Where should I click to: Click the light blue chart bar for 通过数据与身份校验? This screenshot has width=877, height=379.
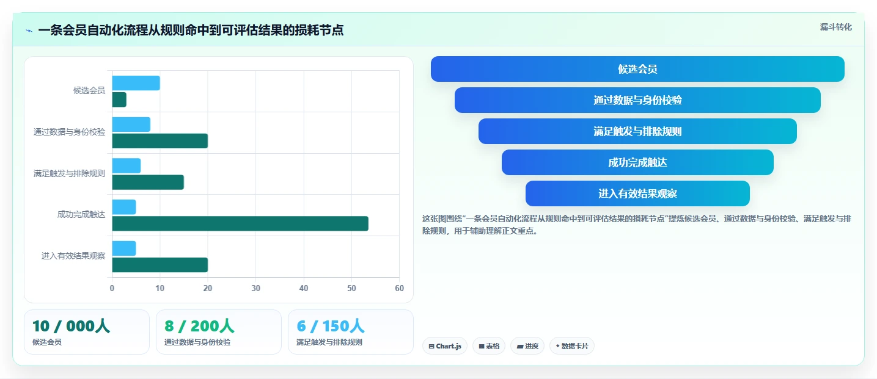point(131,125)
